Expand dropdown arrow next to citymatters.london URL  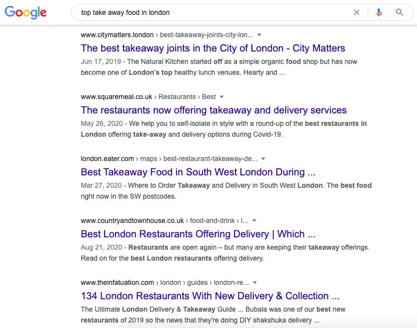[x=259, y=35]
